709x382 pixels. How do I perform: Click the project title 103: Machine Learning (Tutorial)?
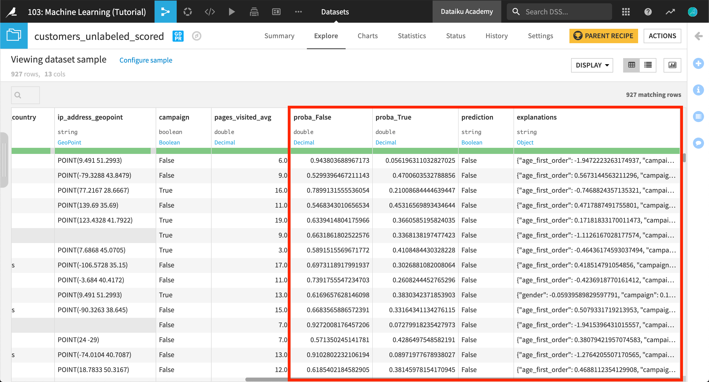click(87, 12)
